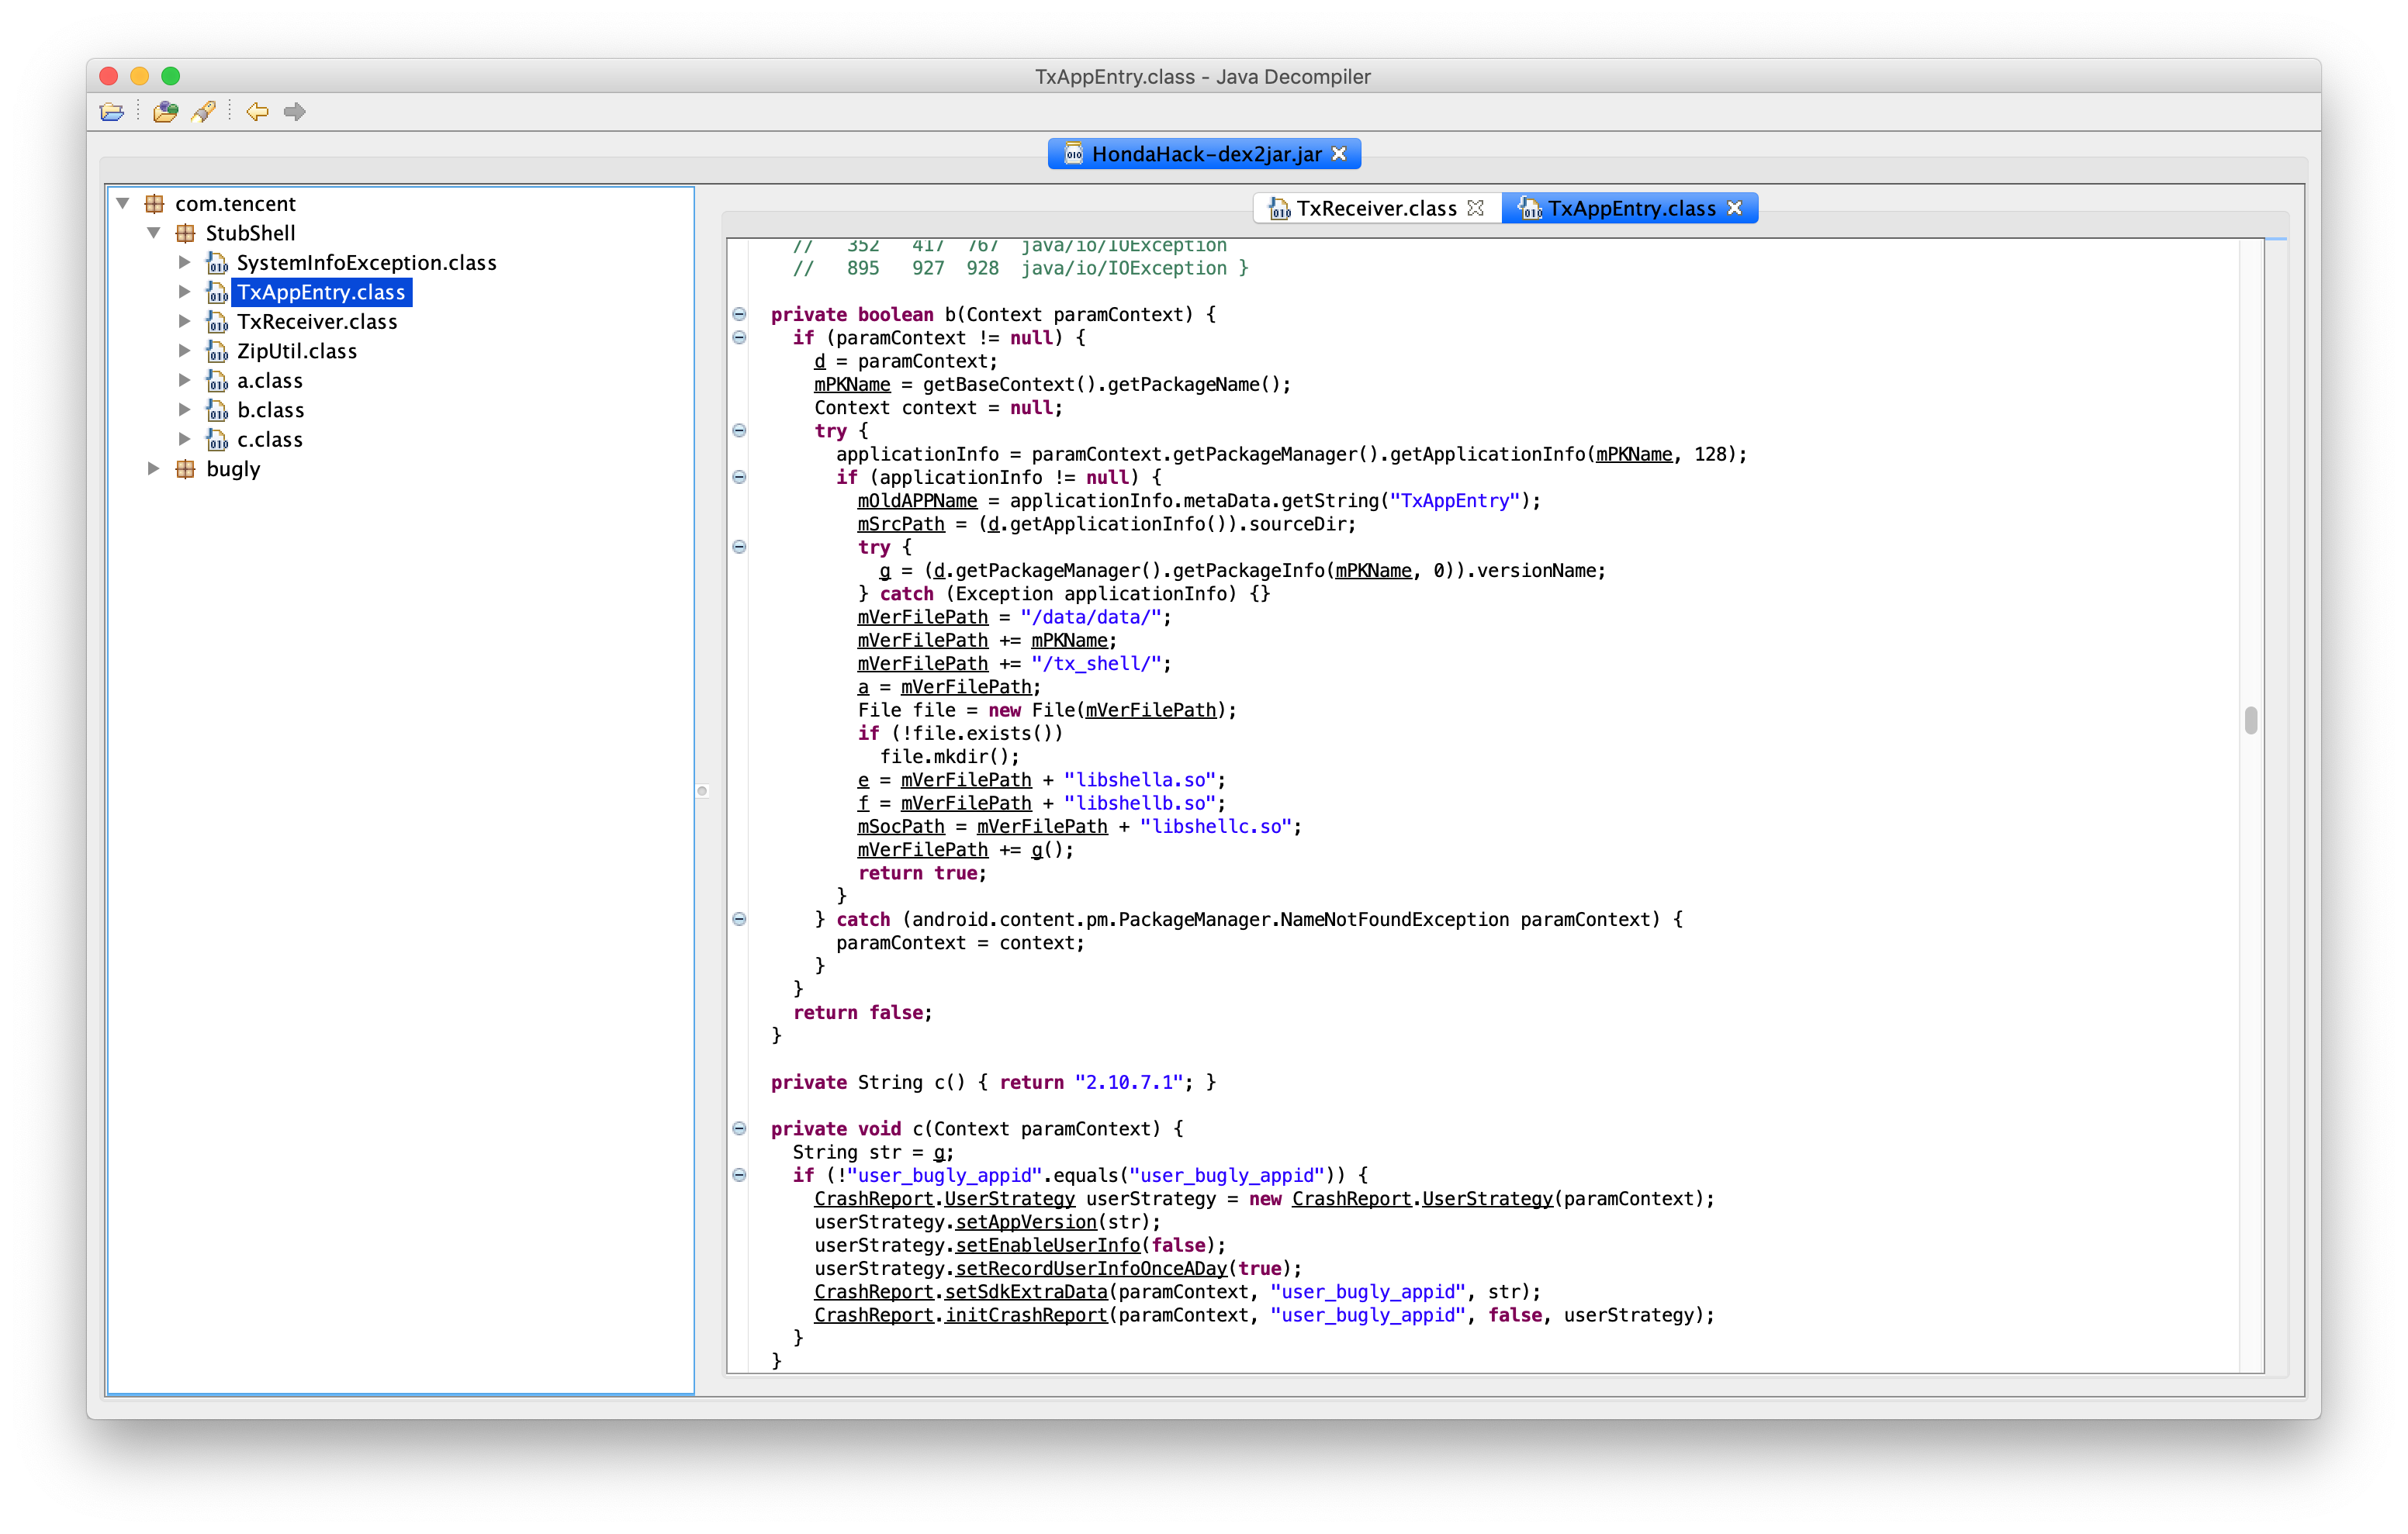2408x1534 pixels.
Task: Select the HondaHack-dex2jar.jar tab
Action: click(1205, 154)
